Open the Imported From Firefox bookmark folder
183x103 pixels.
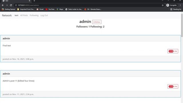click(26, 9)
